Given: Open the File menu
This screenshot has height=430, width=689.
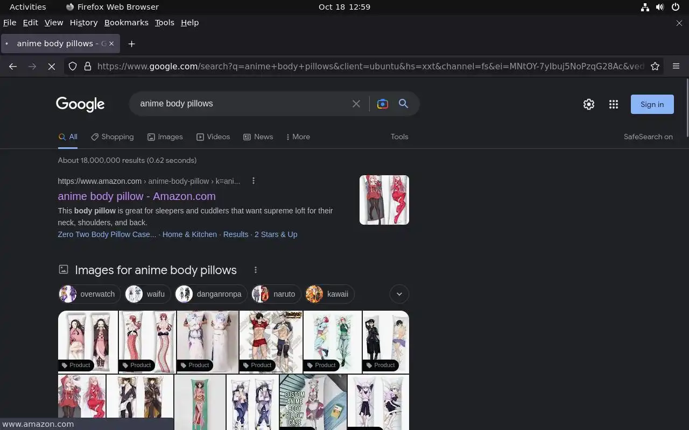Looking at the screenshot, I should click(10, 23).
